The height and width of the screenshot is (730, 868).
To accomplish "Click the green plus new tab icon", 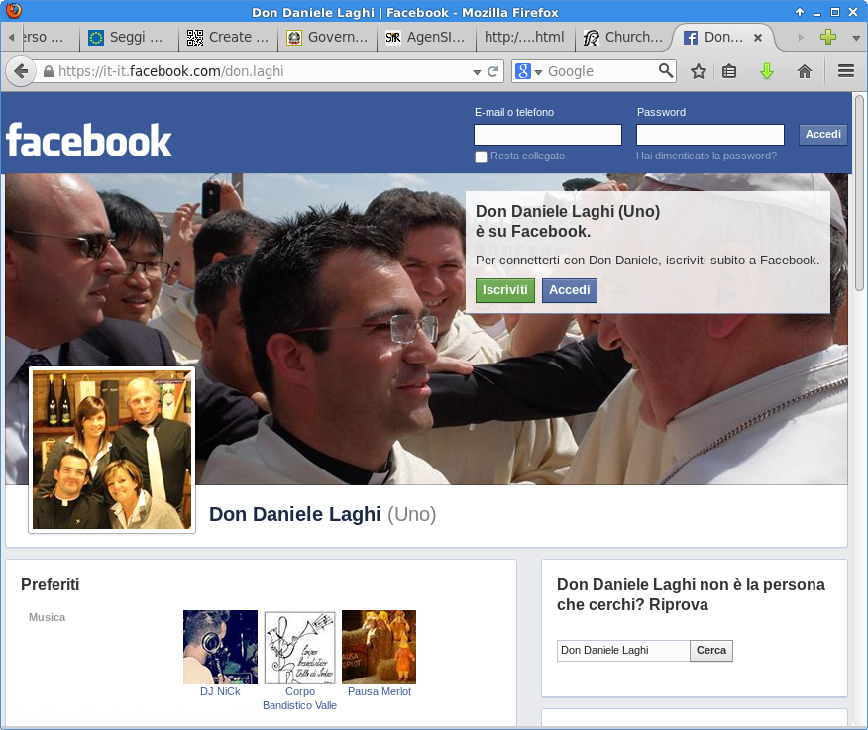I will click(x=828, y=38).
